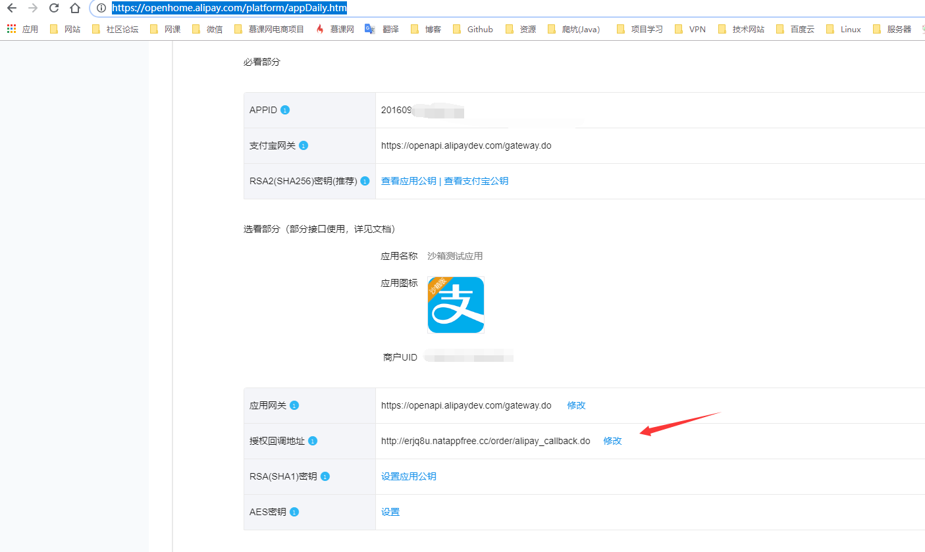
Task: Open the 慕课网电商项目 bookmark folder
Action: (269, 29)
